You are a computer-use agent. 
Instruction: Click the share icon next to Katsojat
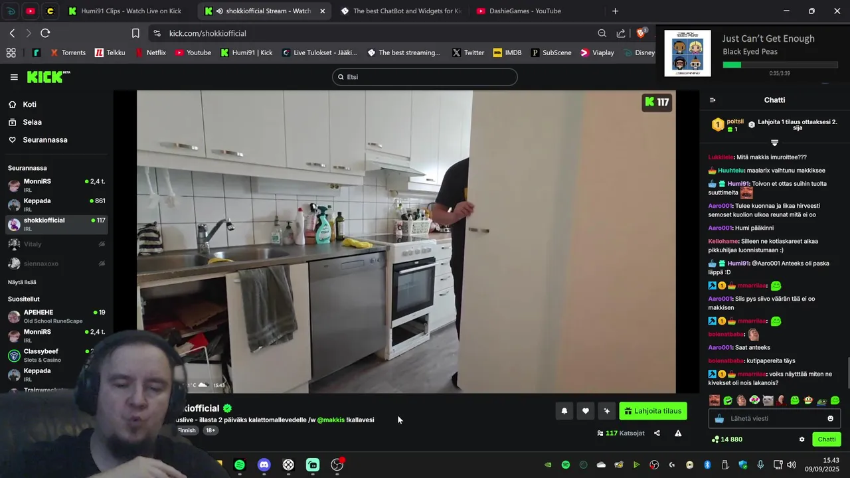[657, 434]
